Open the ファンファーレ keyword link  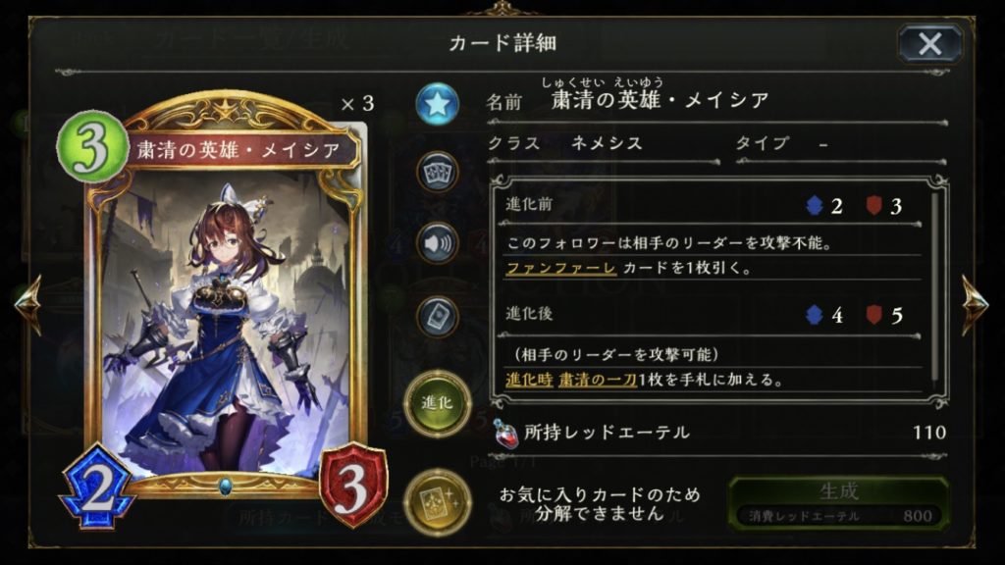click(560, 268)
